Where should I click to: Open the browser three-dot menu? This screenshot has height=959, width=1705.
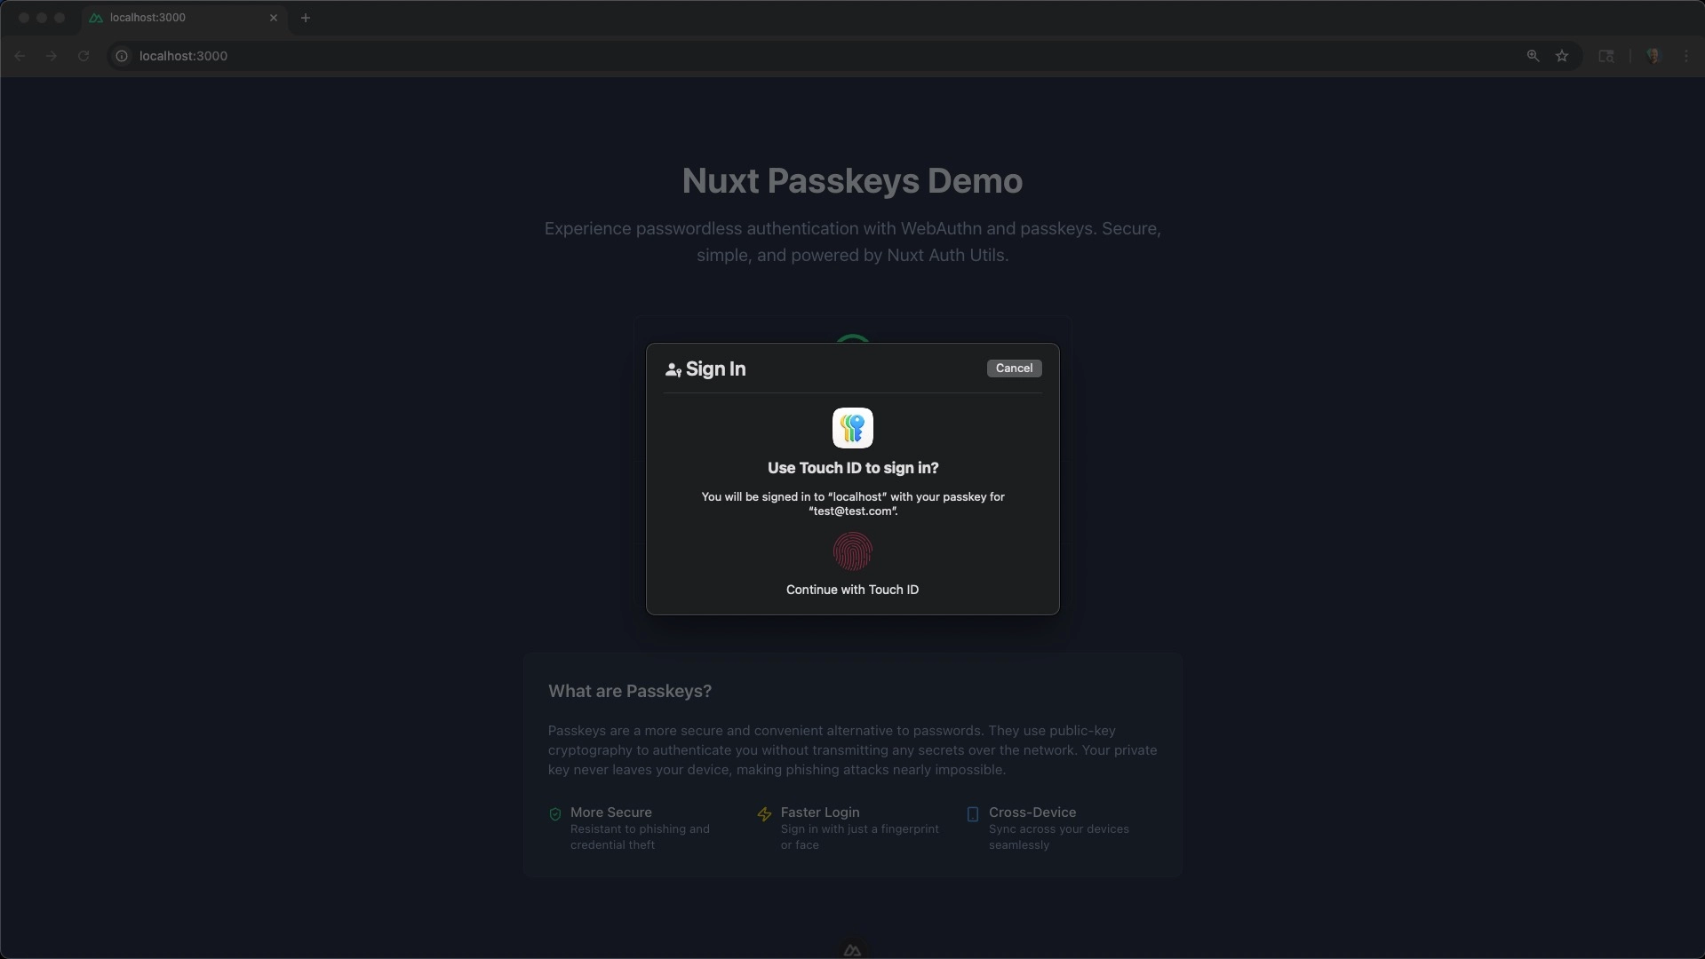[x=1685, y=56]
